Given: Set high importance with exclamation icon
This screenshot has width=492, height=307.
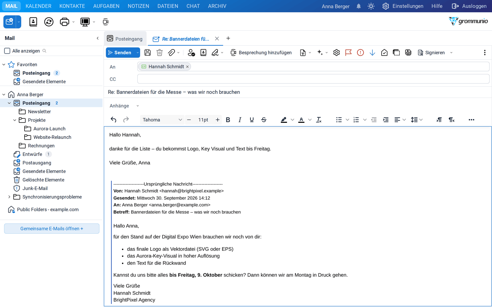Looking at the screenshot, I should coord(360,53).
